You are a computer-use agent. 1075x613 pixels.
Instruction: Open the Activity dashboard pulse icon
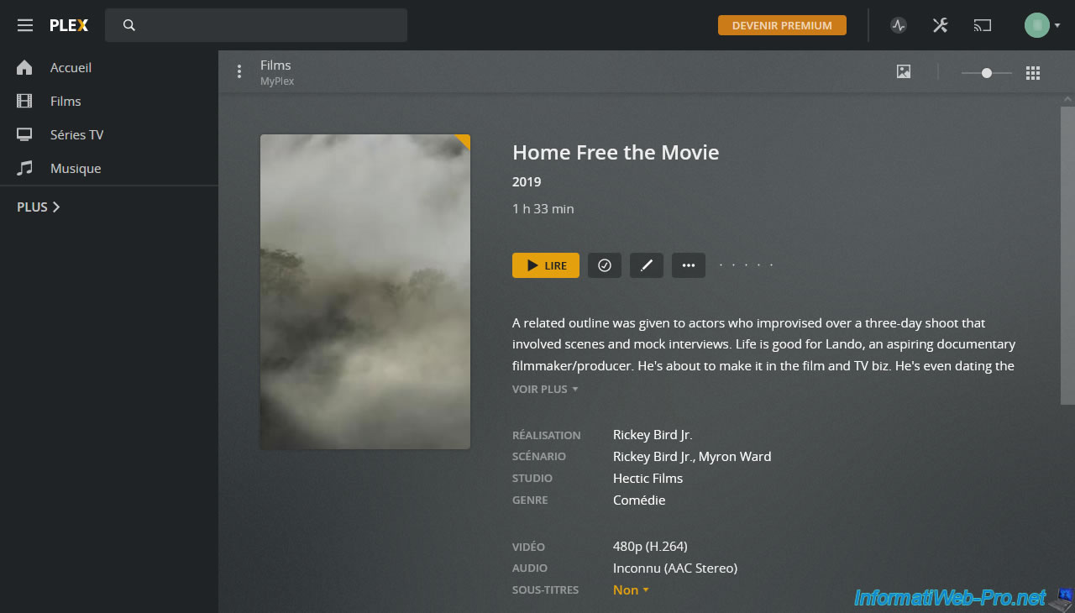(x=899, y=25)
